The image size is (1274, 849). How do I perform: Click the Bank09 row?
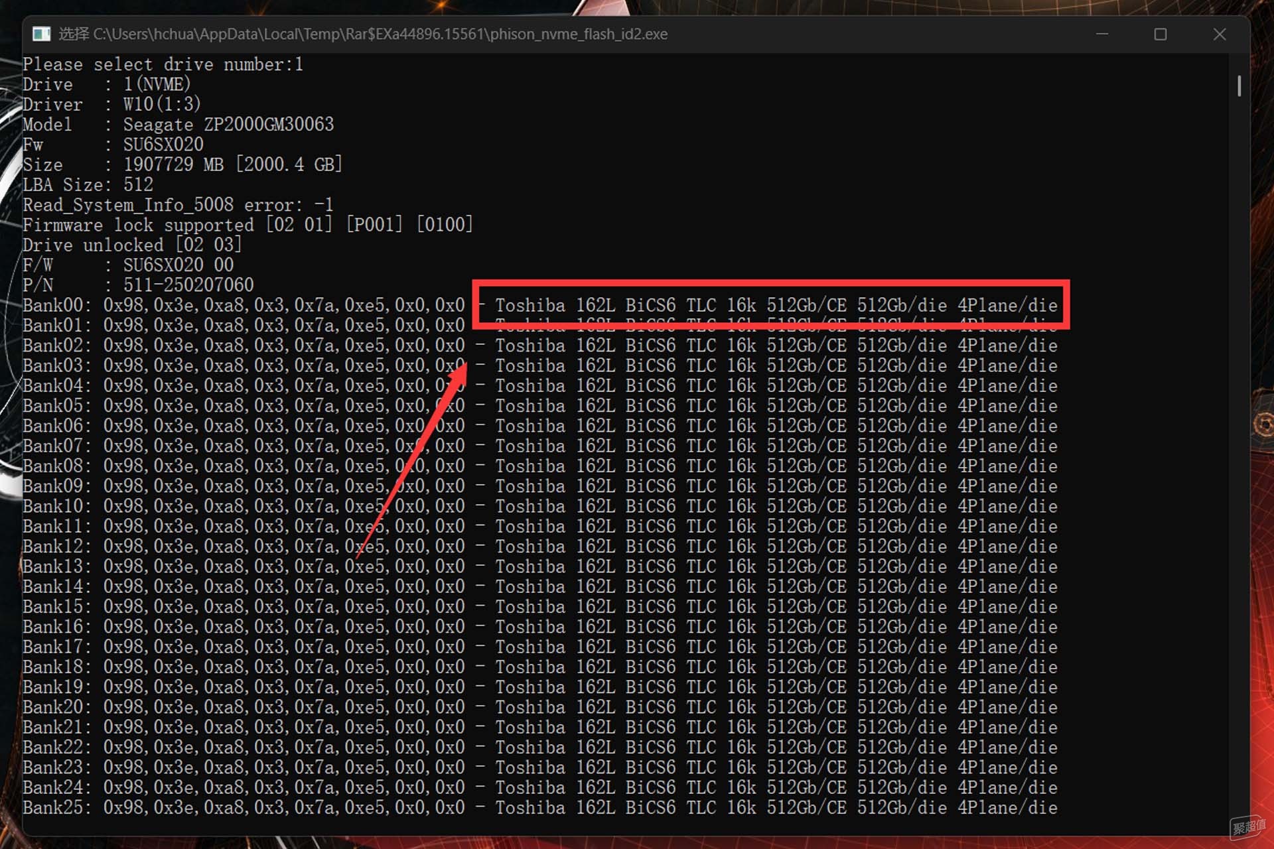pyautogui.click(x=540, y=486)
